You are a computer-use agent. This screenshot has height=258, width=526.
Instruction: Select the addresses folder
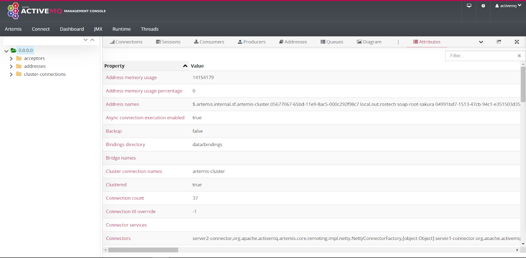click(35, 66)
